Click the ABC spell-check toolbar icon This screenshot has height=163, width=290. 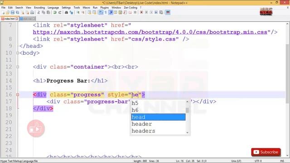pyautogui.click(x=168, y=12)
